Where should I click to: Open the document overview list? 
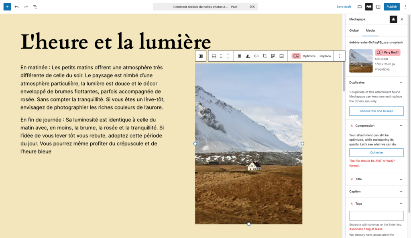tap(35, 7)
